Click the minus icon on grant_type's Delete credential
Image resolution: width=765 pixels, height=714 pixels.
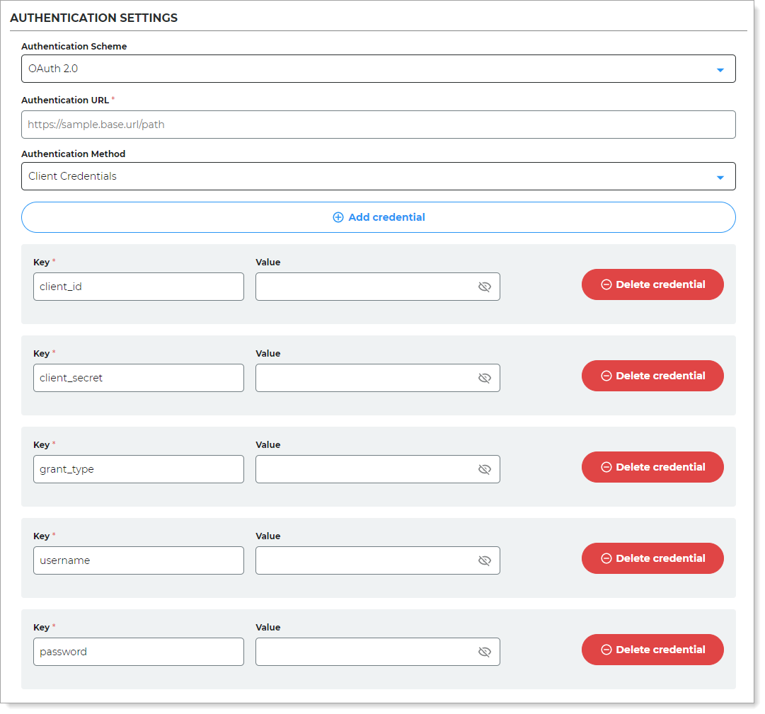(x=606, y=467)
